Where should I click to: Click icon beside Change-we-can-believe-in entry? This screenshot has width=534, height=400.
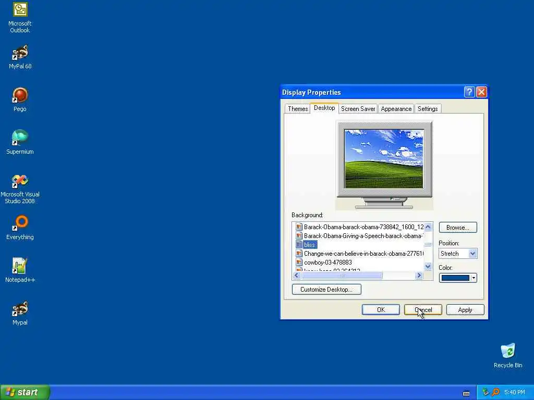(299, 254)
